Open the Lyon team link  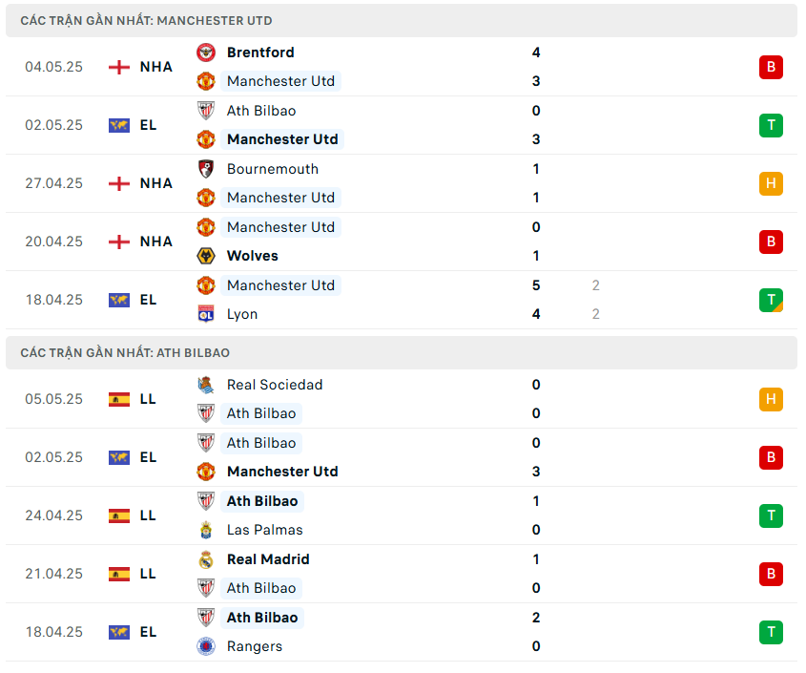pos(242,314)
